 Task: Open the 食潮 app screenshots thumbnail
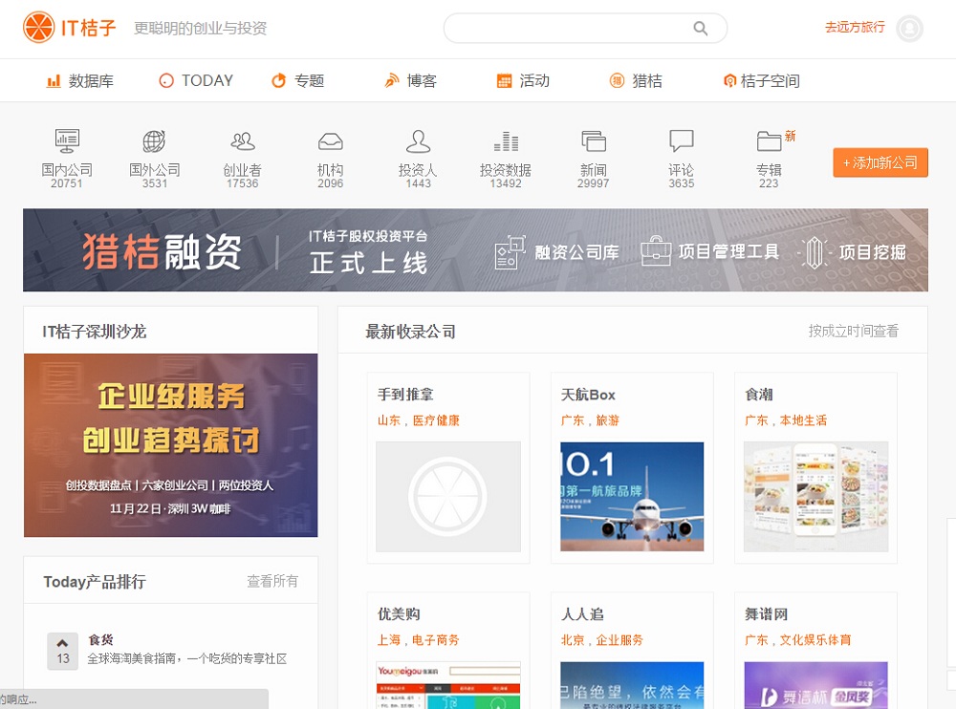click(x=815, y=497)
